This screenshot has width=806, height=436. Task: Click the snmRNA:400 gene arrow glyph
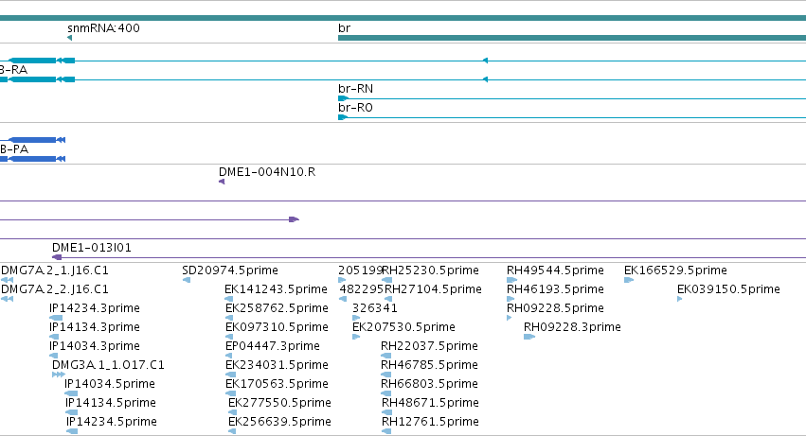(x=69, y=38)
